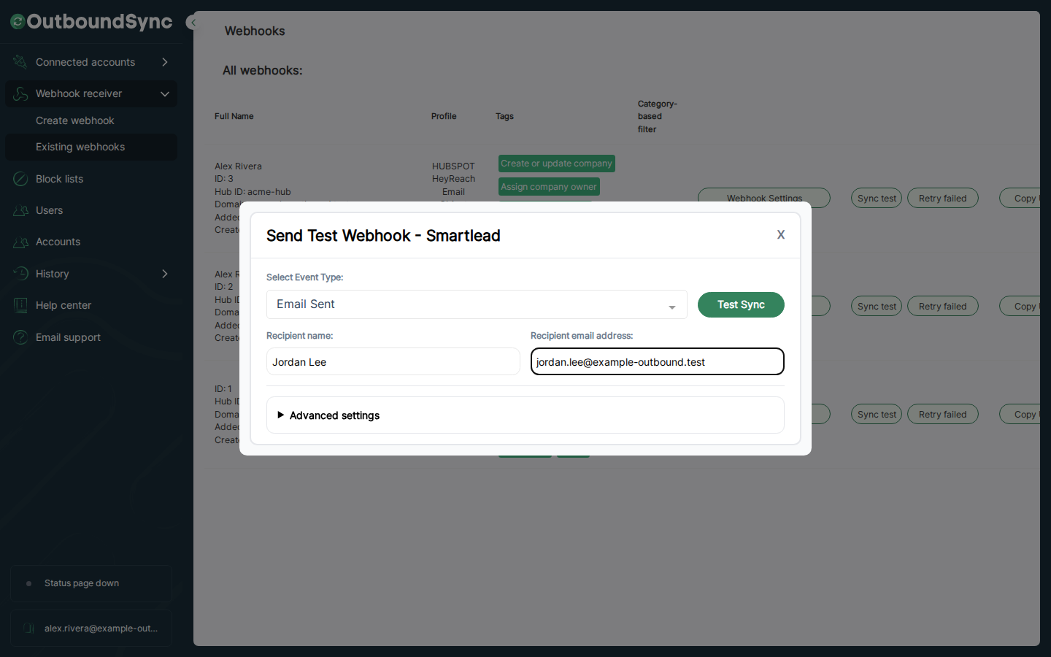Click the Create or update company tag
Image resolution: width=1051 pixels, height=657 pixels.
pyautogui.click(x=557, y=164)
